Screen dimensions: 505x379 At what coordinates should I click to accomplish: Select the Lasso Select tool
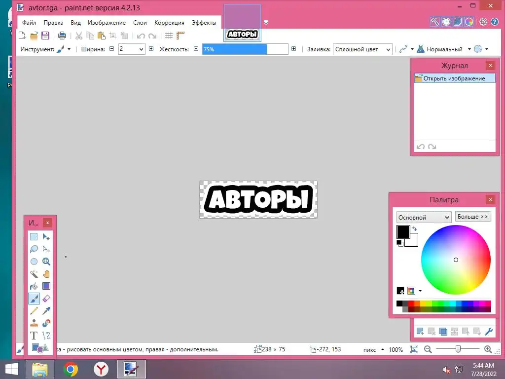[x=34, y=249]
